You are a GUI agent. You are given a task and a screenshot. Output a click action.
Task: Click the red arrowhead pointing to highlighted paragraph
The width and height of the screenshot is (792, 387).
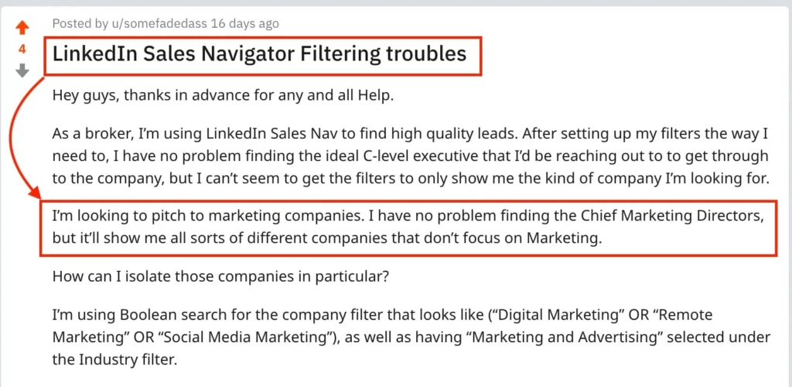coord(34,194)
